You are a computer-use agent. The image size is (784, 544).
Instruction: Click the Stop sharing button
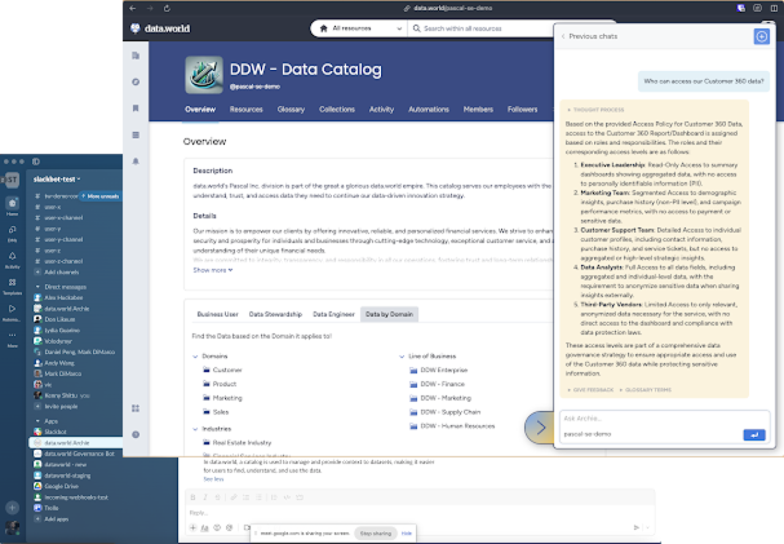click(x=375, y=533)
